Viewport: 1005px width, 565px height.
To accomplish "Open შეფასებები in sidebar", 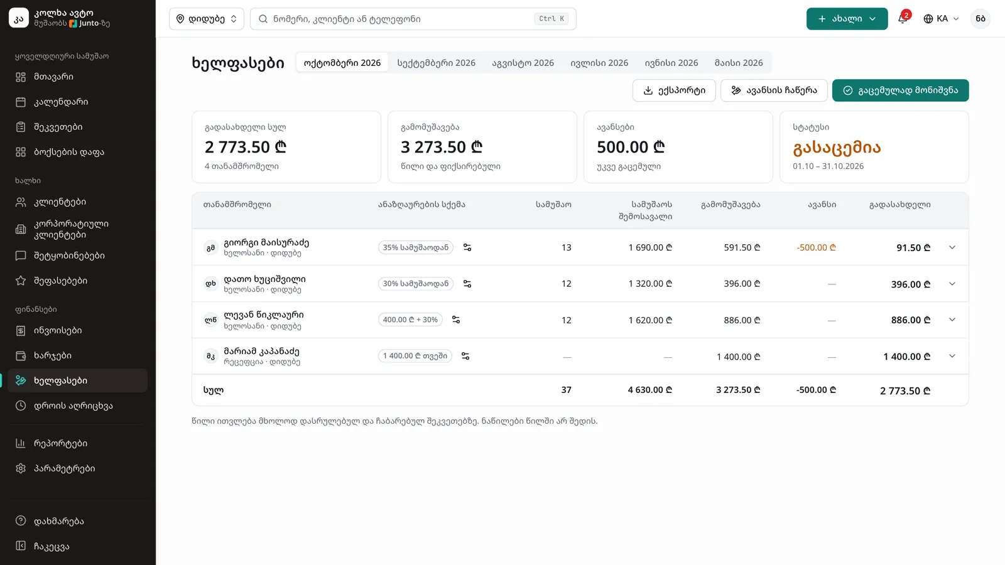I will tap(78, 281).
